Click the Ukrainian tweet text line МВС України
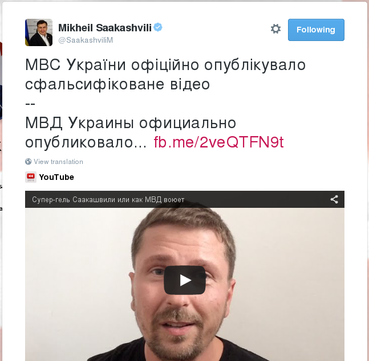The image size is (369, 361). click(x=165, y=65)
